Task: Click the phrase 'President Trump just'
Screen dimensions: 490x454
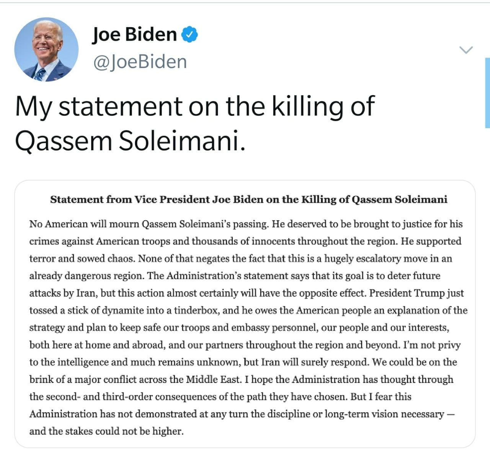Action: point(416,293)
